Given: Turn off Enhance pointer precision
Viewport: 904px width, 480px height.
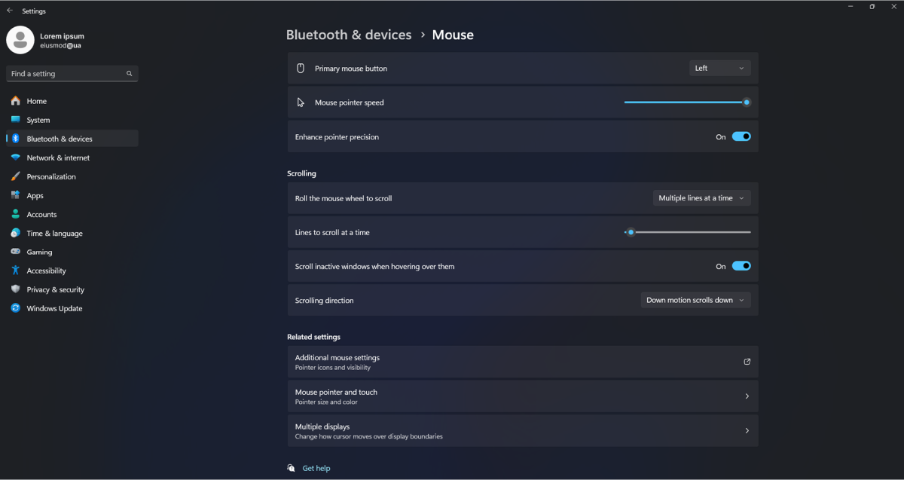Looking at the screenshot, I should [x=741, y=137].
